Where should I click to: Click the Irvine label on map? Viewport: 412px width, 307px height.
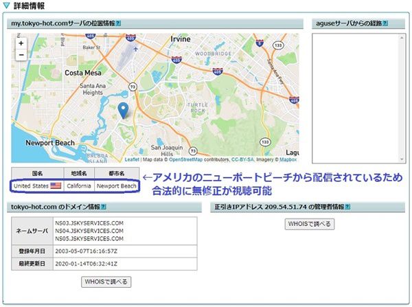pos(180,39)
